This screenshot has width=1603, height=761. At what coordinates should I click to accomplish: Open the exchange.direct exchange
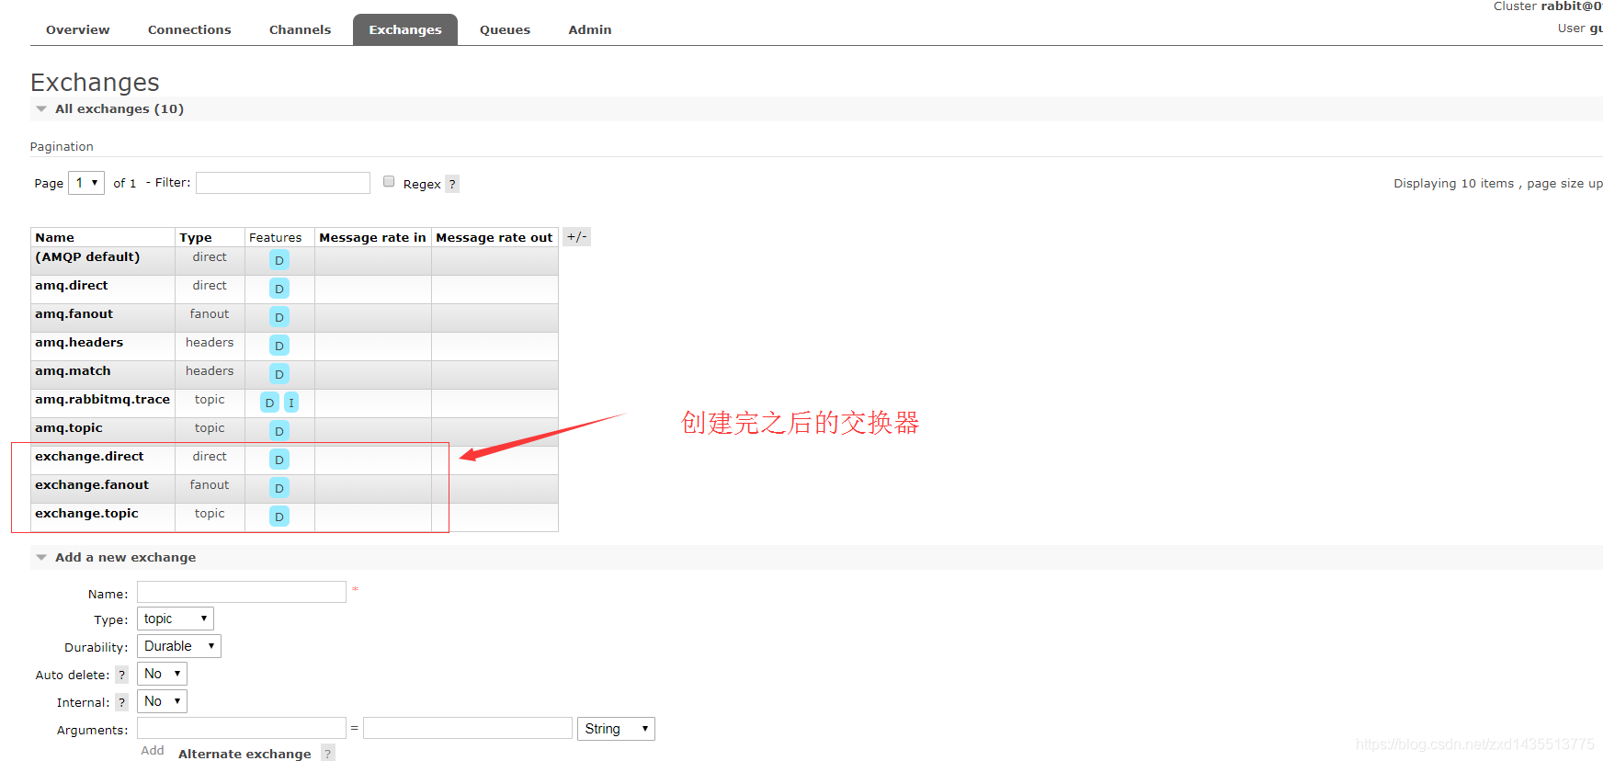89,457
